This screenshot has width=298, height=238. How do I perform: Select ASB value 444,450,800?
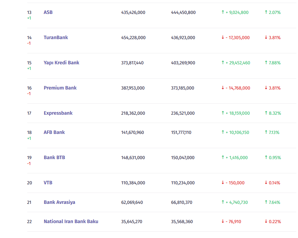[x=183, y=13]
